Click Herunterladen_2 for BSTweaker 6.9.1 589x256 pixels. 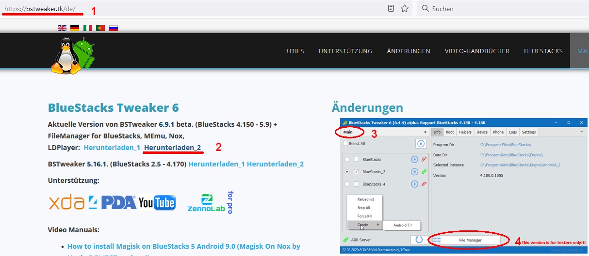coord(173,147)
